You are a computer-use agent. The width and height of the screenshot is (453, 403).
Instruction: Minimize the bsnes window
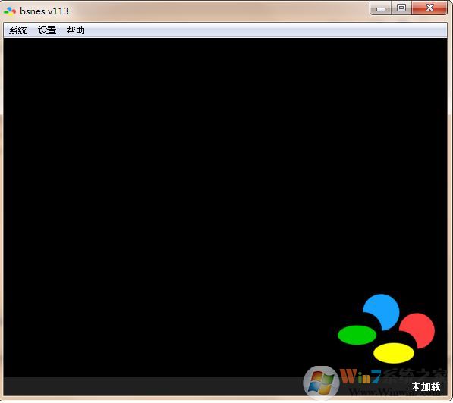(380, 8)
